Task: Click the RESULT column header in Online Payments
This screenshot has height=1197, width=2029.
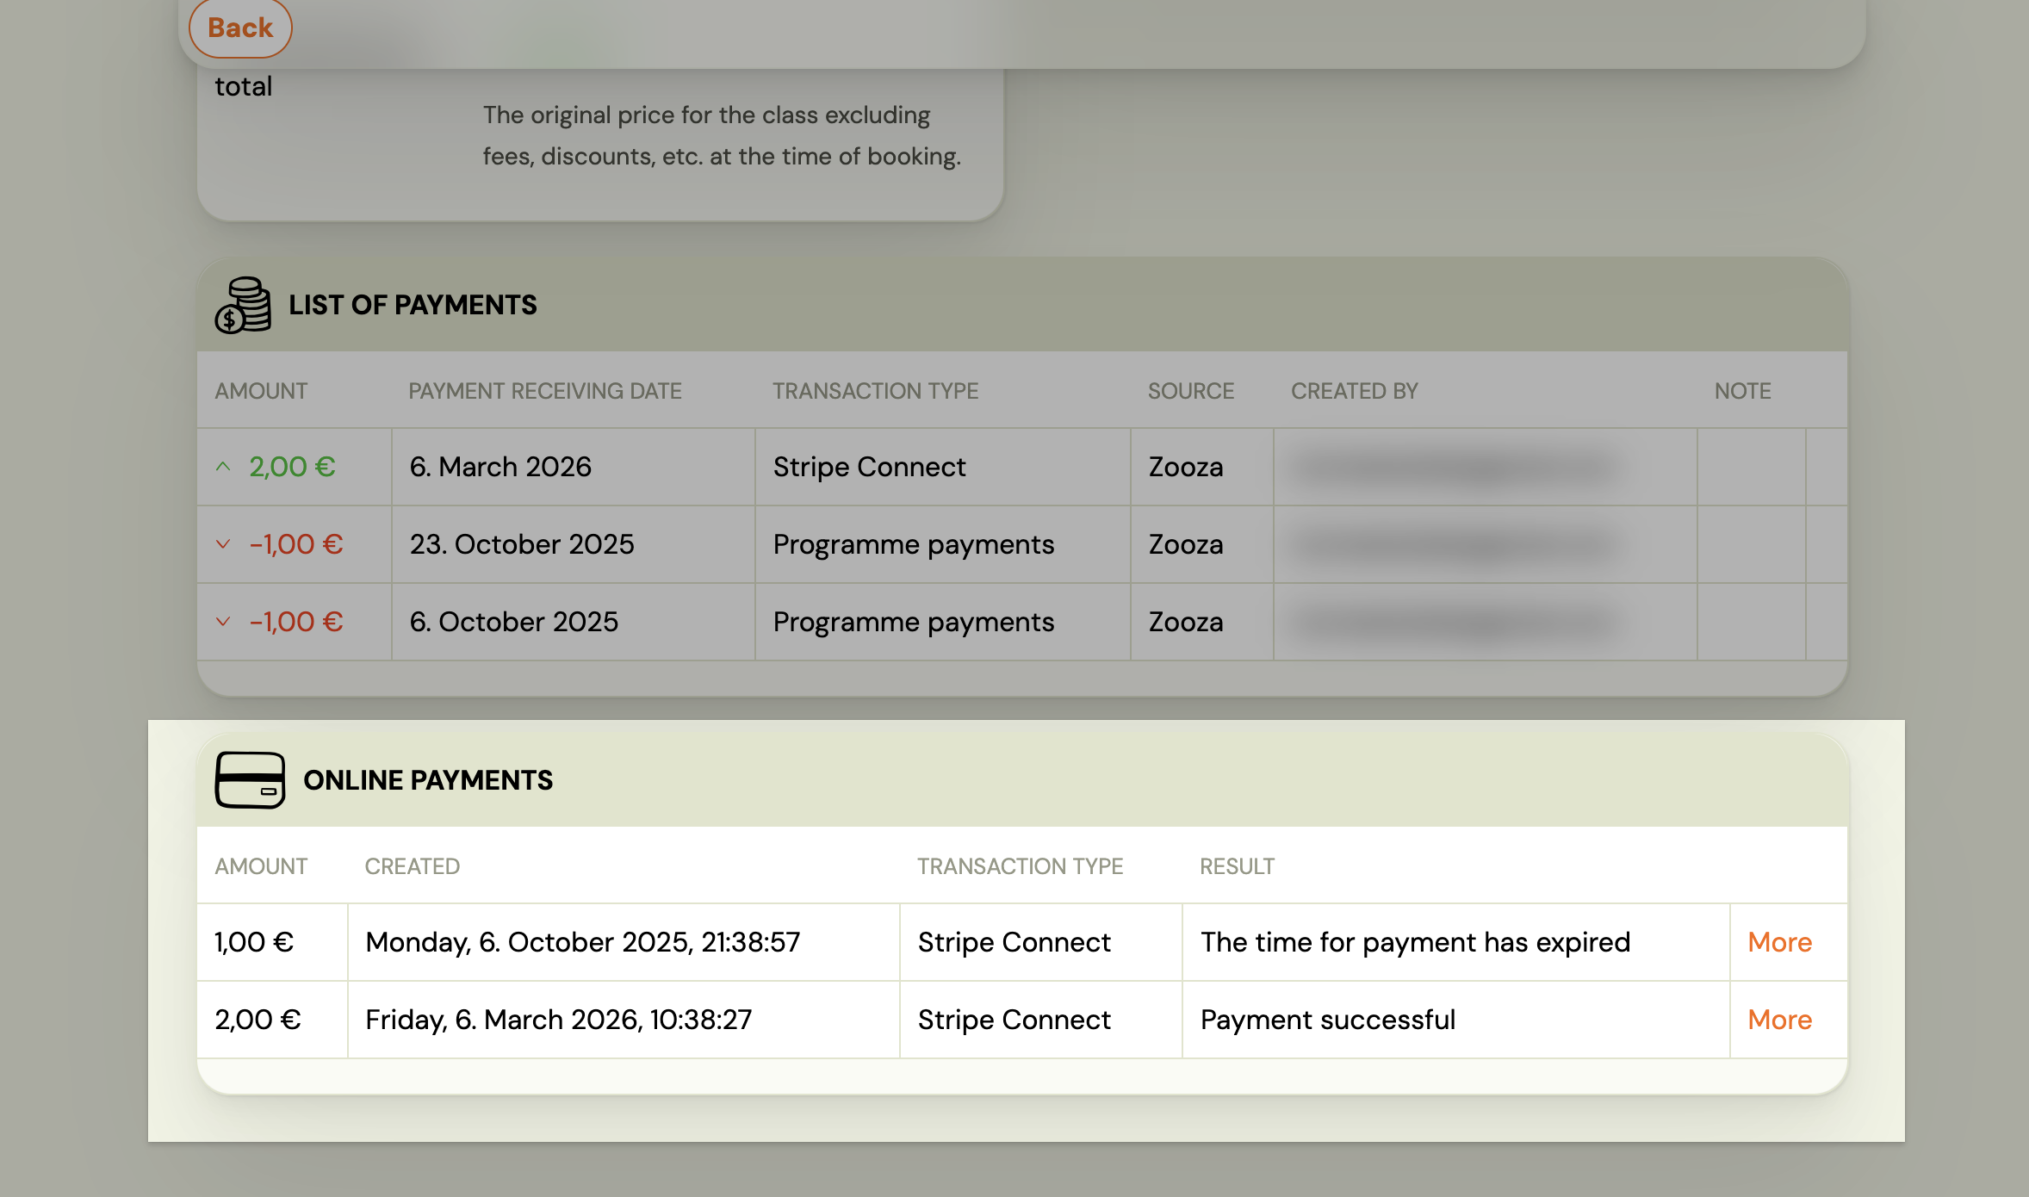Action: (x=1238, y=866)
